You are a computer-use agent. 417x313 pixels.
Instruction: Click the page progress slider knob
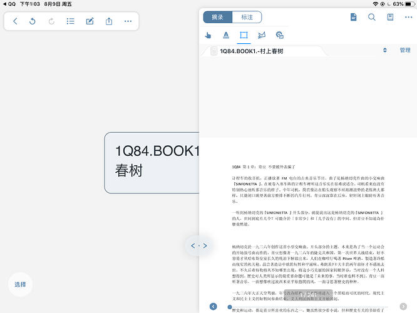click(230, 307)
